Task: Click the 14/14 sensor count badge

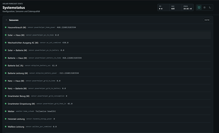Action: (x=207, y=20)
